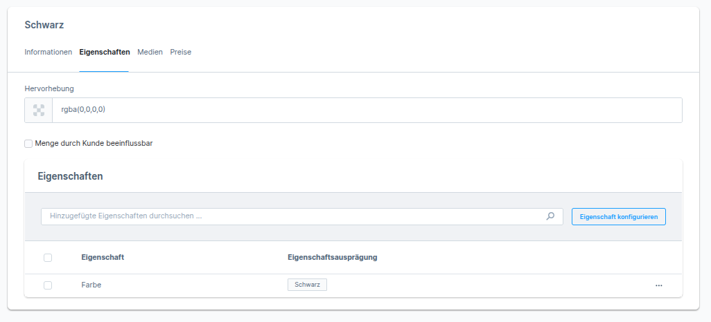Image resolution: width=711 pixels, height=322 pixels.
Task: Click the Eigenschaften card heading
Action: (70, 176)
